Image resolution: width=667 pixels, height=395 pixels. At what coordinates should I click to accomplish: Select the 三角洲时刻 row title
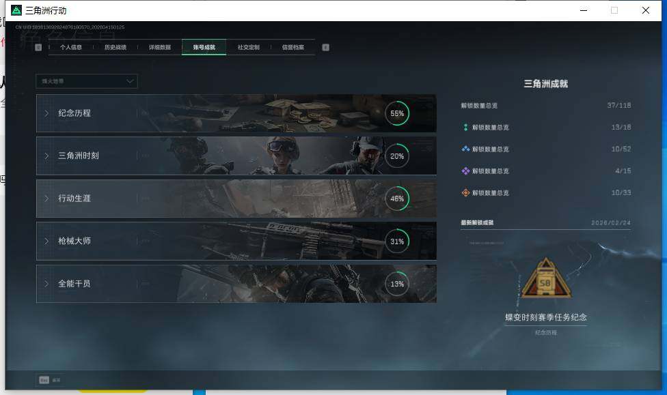[79, 156]
